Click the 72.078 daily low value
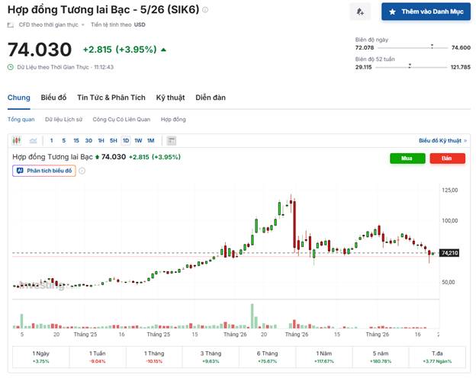Screen dimensions: 476x381 point(365,47)
